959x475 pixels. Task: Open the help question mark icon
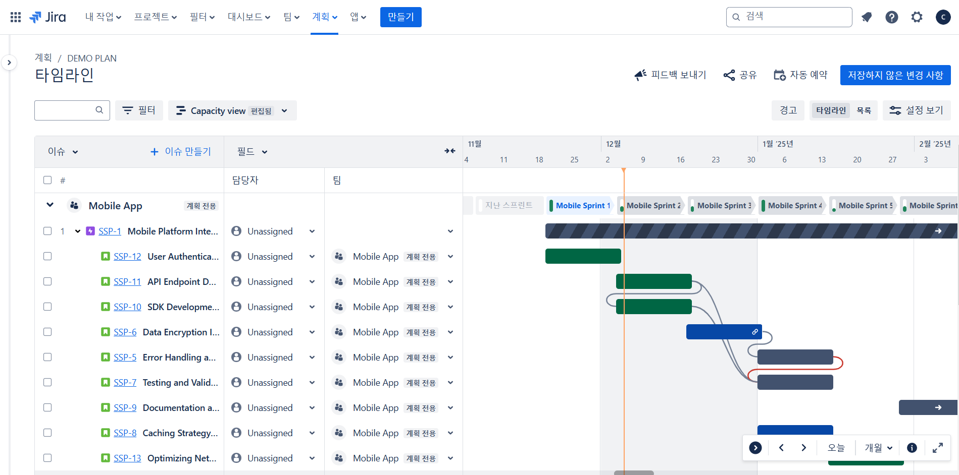point(892,17)
